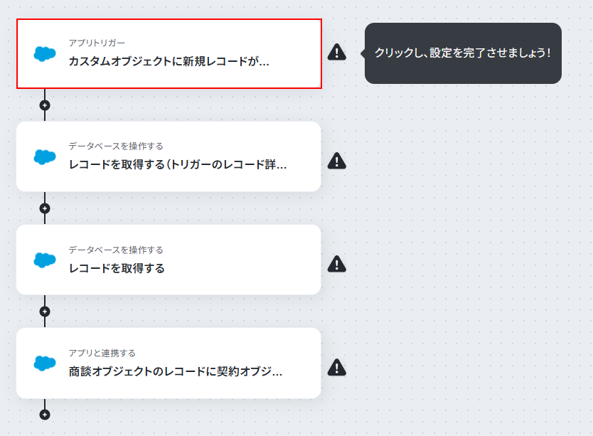Add step below the app trigger card

click(x=45, y=105)
